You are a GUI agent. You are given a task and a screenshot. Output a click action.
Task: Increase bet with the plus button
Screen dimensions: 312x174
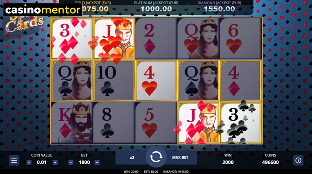[97, 162]
